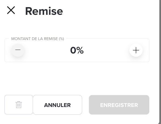This screenshot has width=161, height=124.
Task: Select the 0% discount value
Action: point(77,50)
